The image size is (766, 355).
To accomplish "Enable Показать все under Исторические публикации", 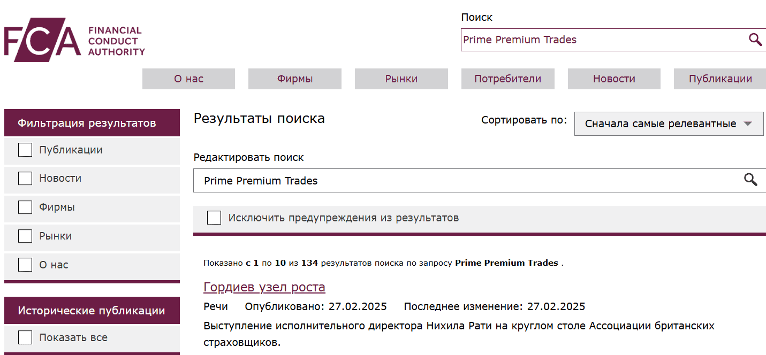I will pyautogui.click(x=25, y=337).
